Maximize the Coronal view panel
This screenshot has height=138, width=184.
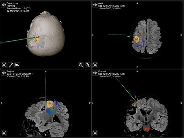[x=95, y=133]
